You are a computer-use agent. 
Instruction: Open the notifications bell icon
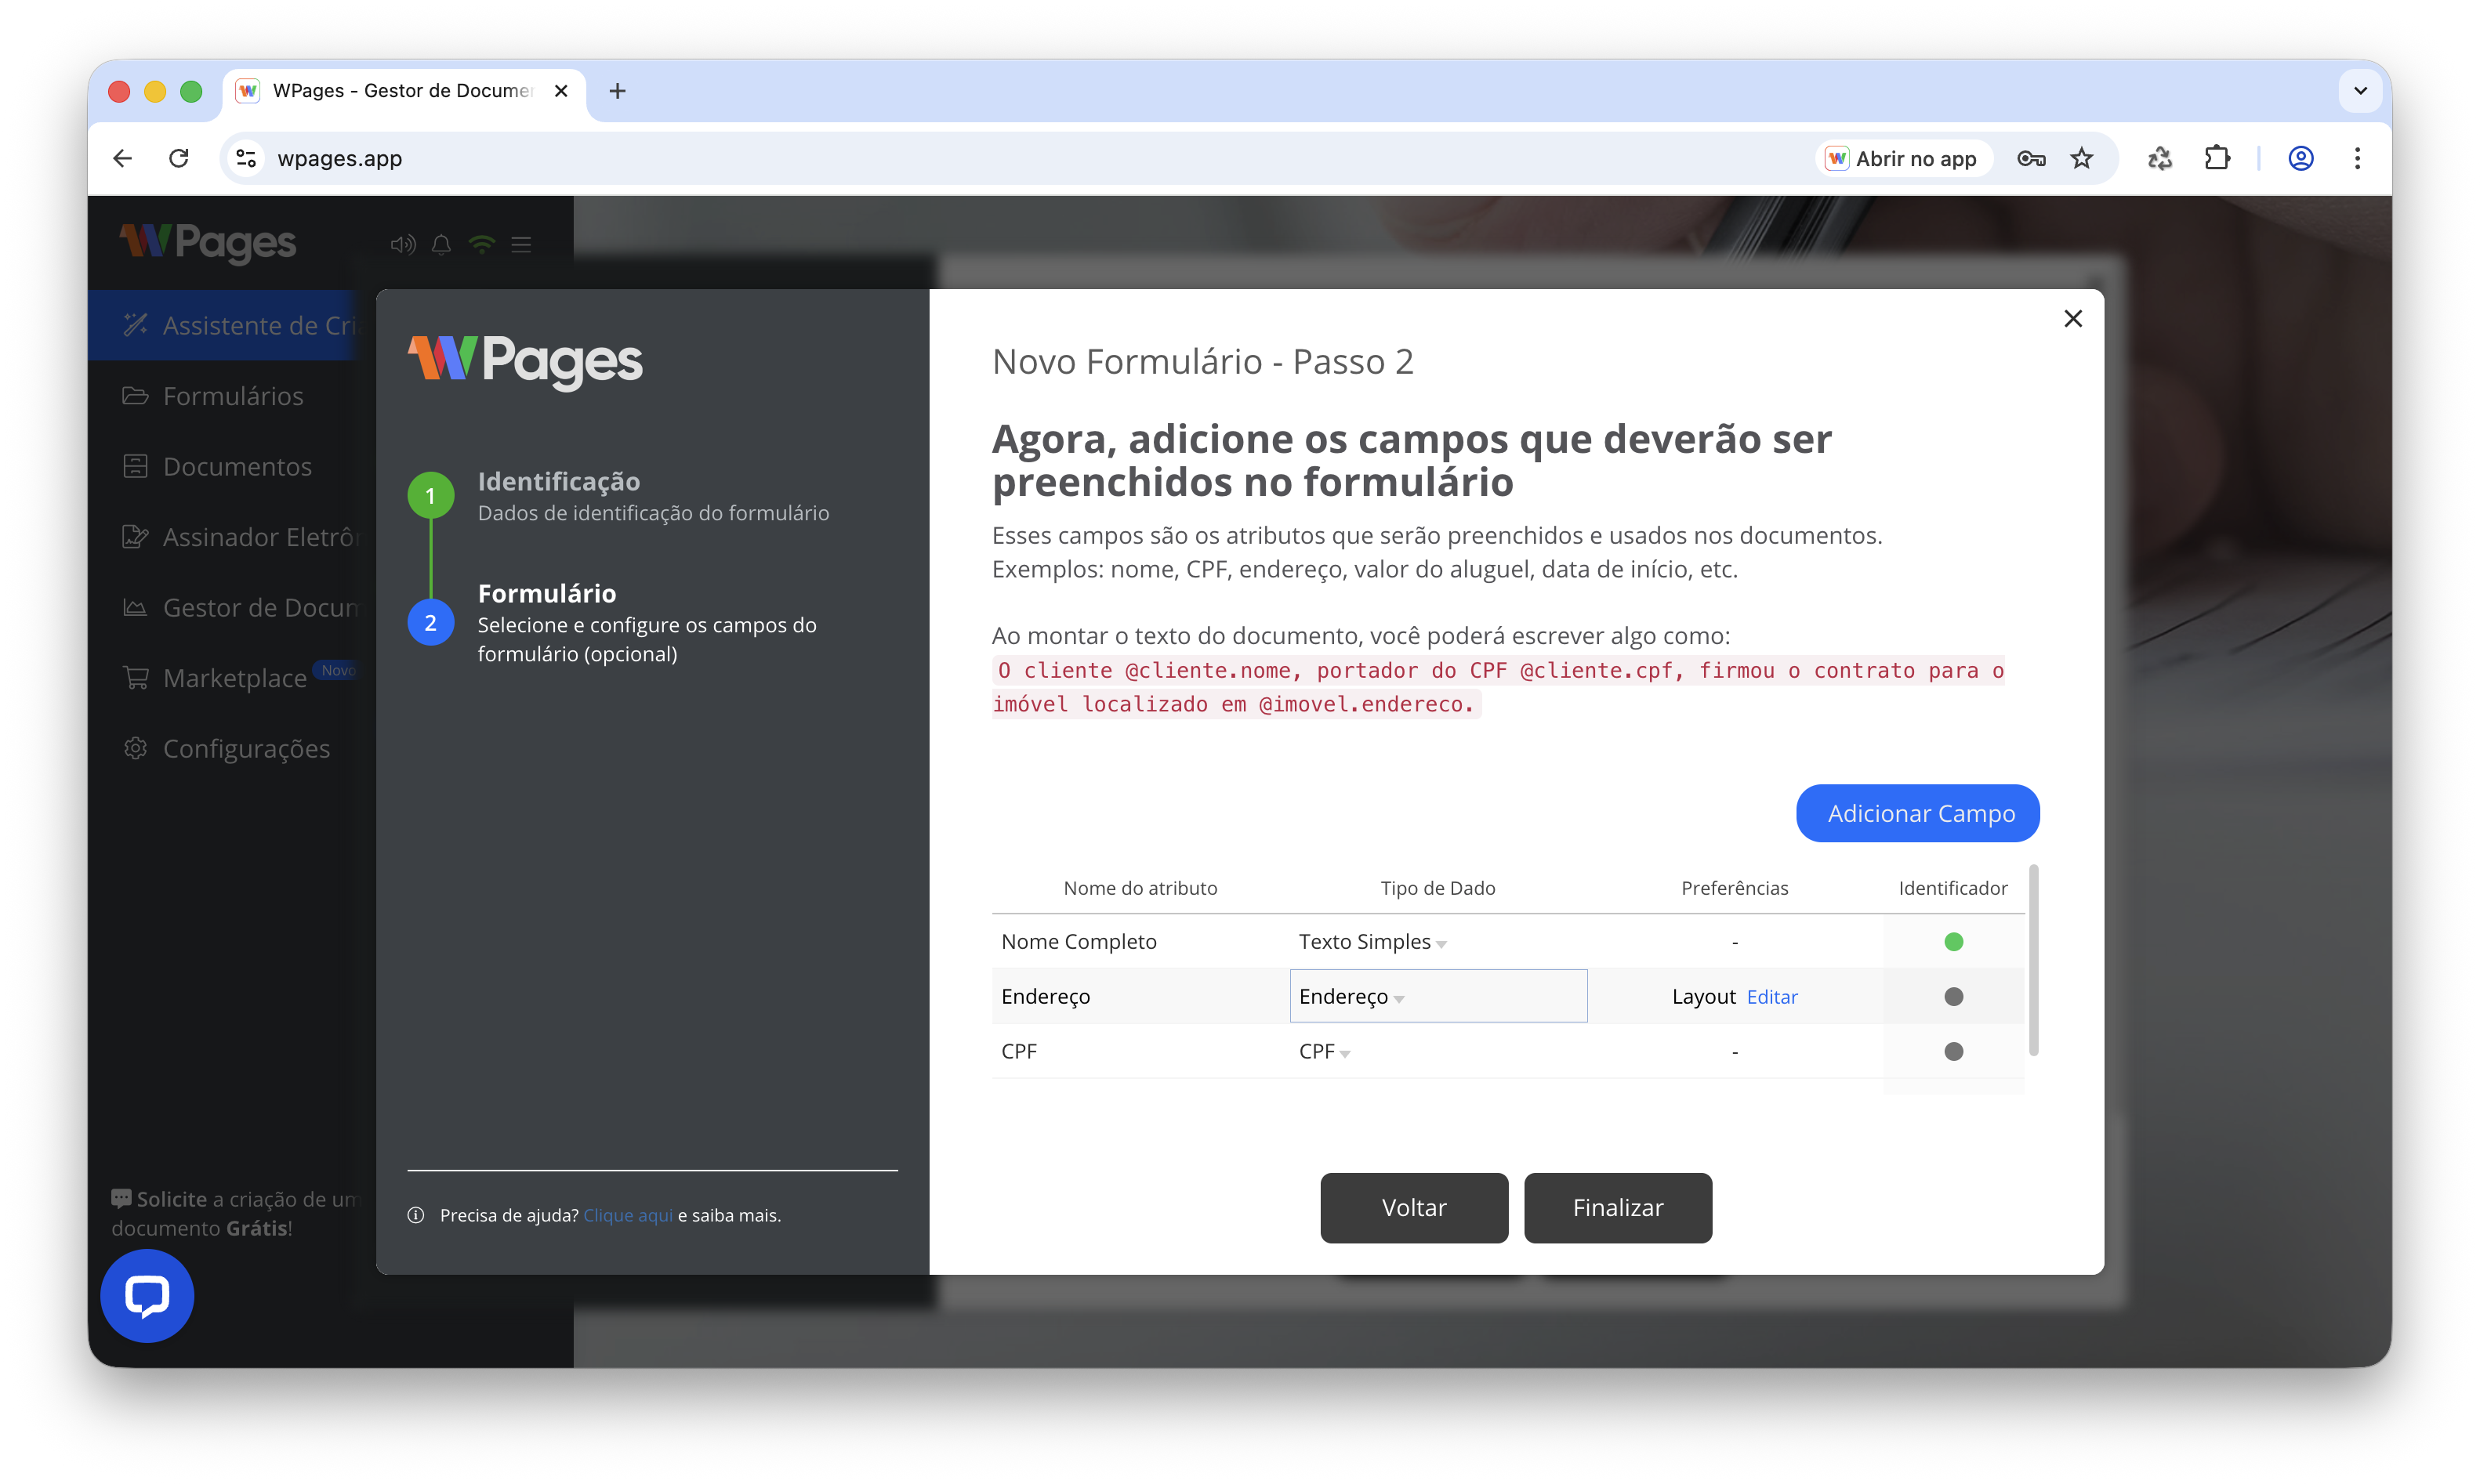click(441, 245)
